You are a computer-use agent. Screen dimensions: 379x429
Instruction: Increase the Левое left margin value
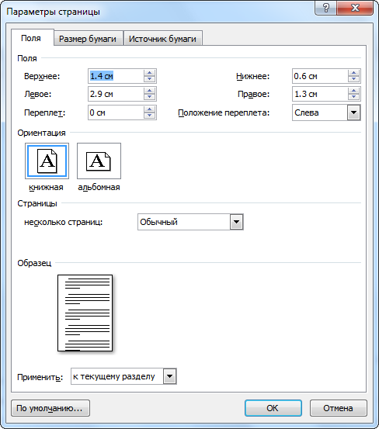[x=150, y=91]
